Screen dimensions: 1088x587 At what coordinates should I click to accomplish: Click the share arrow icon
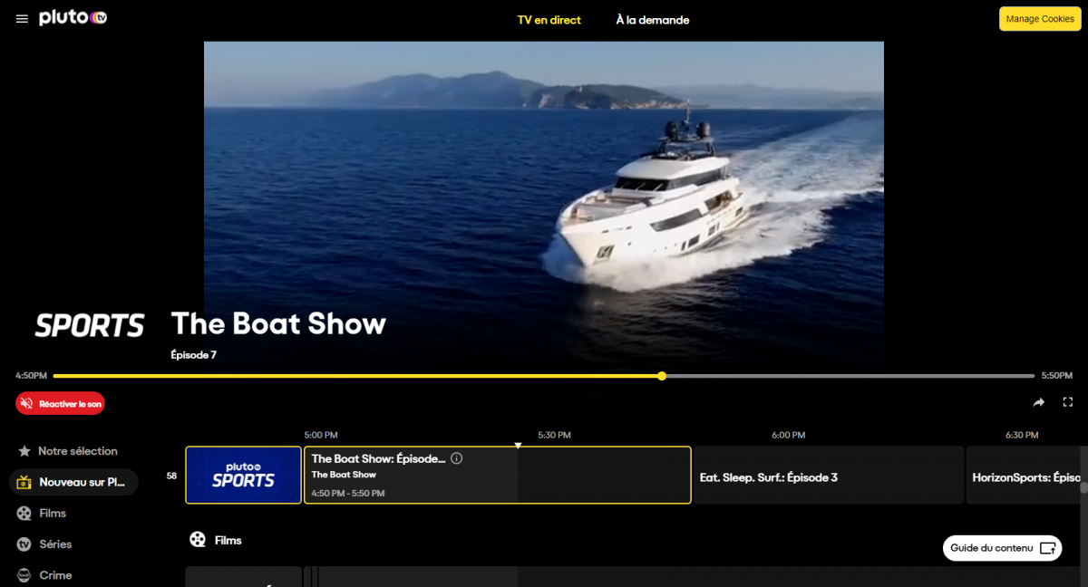click(x=1039, y=402)
